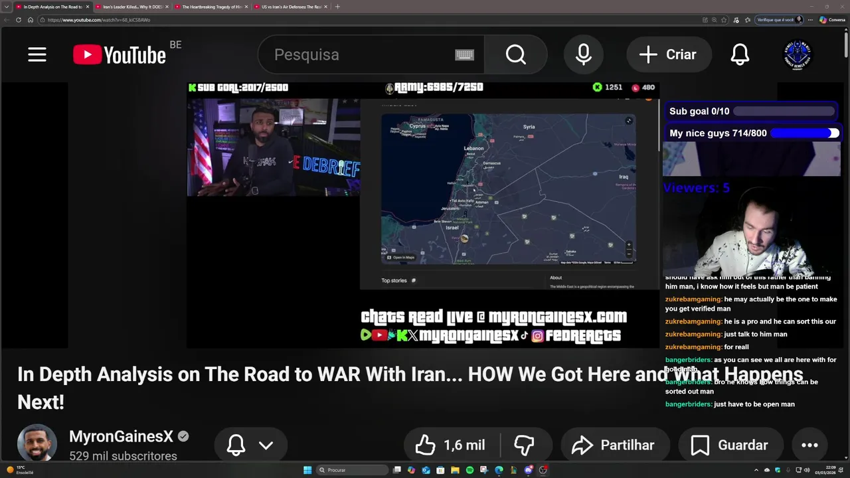Screen dimensions: 850x478
Task: Open Outlook from the taskbar
Action: click(x=426, y=470)
